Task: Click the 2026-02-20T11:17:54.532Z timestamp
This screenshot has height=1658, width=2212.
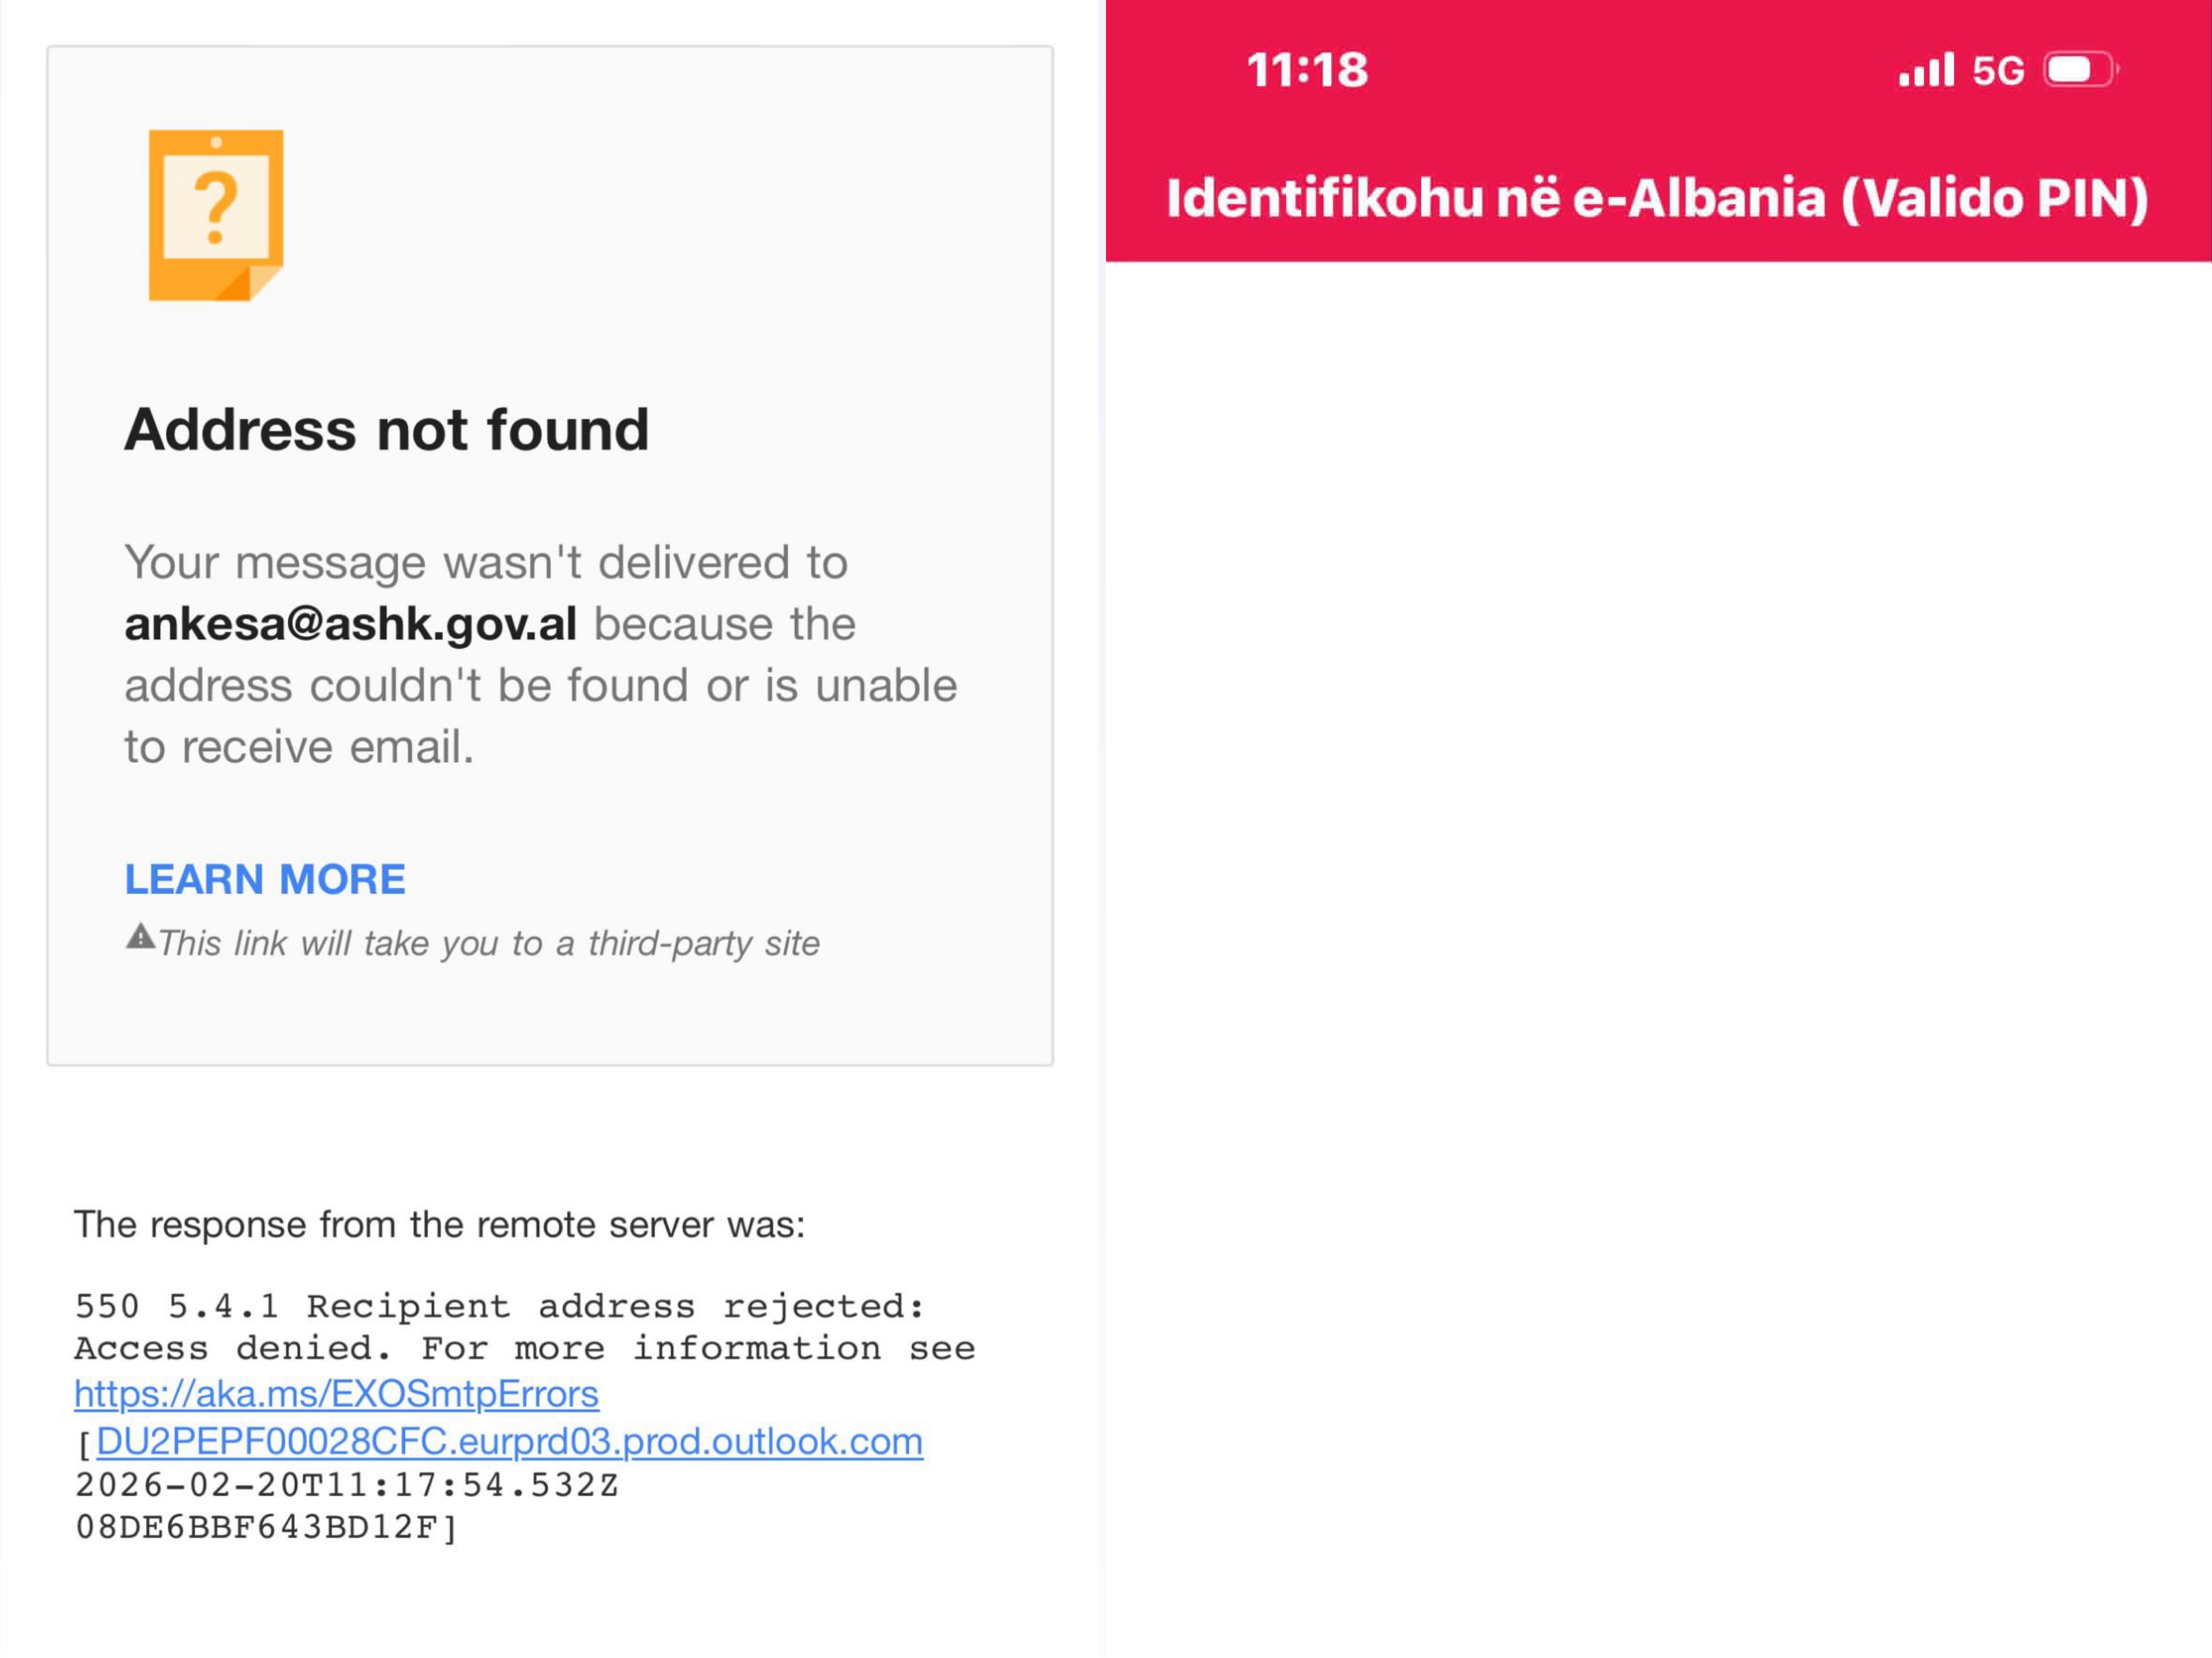Action: 347,1485
